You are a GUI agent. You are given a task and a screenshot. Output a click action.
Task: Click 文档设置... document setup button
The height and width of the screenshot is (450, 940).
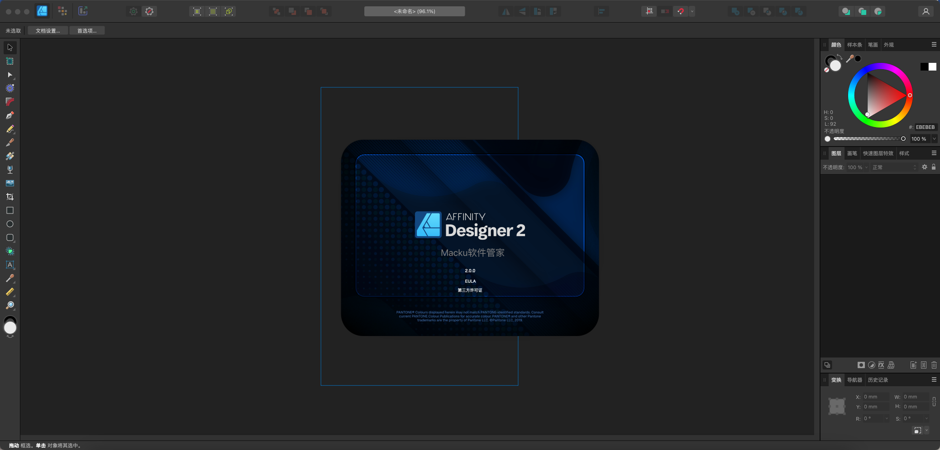[x=48, y=31]
